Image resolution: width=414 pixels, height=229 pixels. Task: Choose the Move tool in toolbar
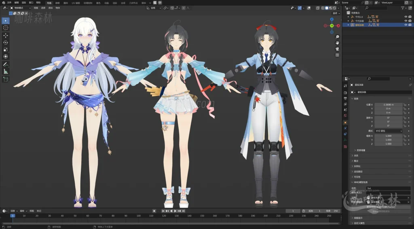click(x=6, y=35)
